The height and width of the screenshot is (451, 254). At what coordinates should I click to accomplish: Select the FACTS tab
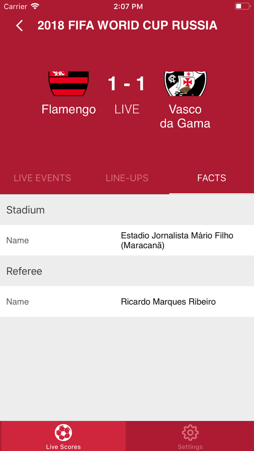[212, 178]
